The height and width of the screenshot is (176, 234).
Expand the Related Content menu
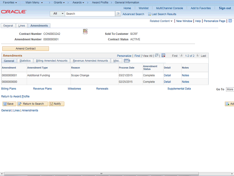pos(161,21)
